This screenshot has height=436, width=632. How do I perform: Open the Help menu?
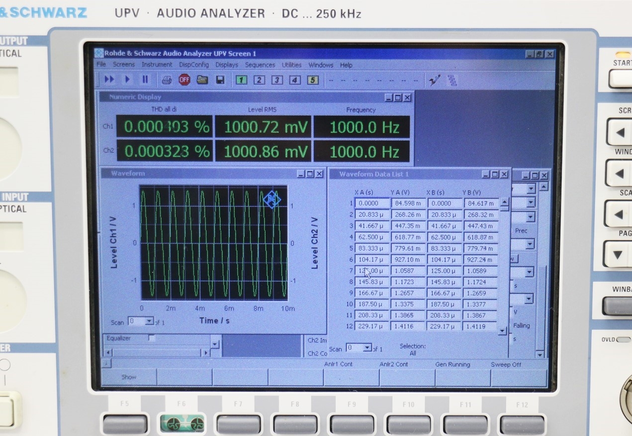346,65
